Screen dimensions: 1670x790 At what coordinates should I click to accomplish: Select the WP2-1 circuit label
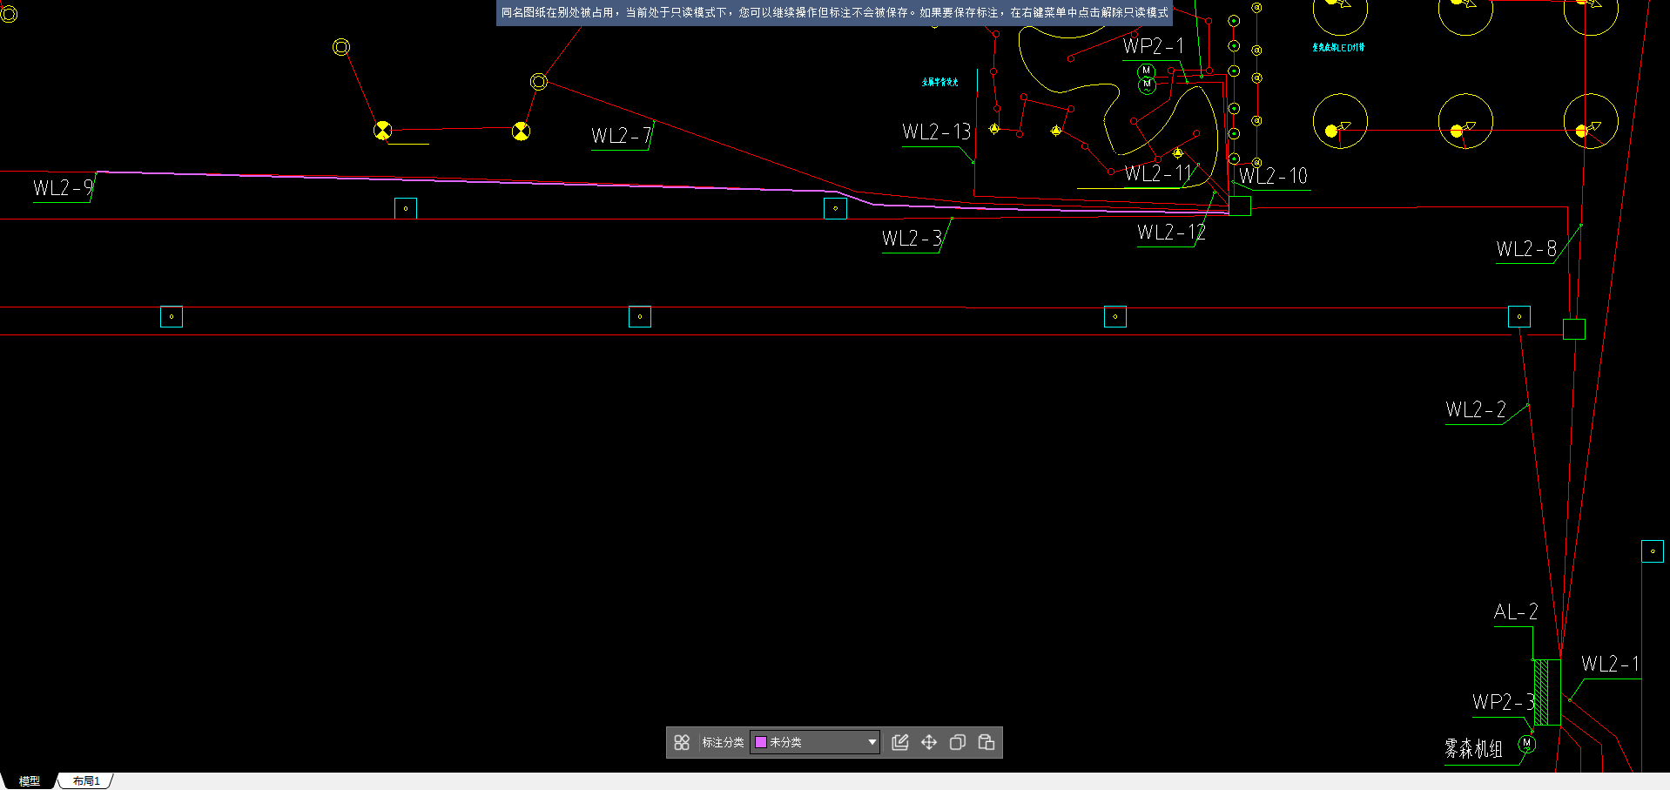[x=1153, y=46]
